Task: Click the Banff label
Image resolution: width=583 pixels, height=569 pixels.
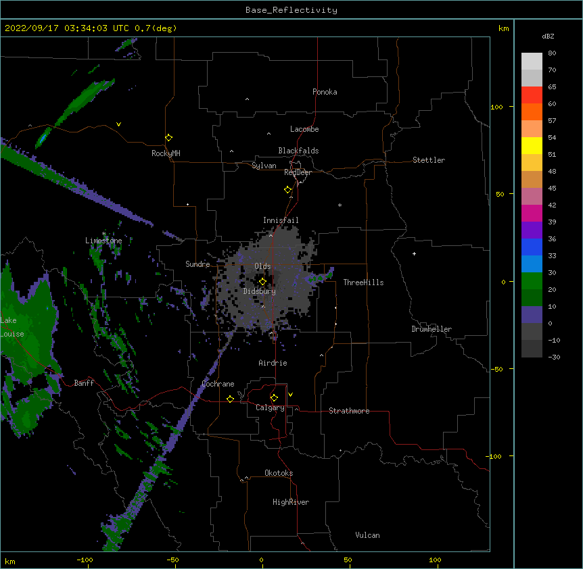Action: (x=84, y=383)
